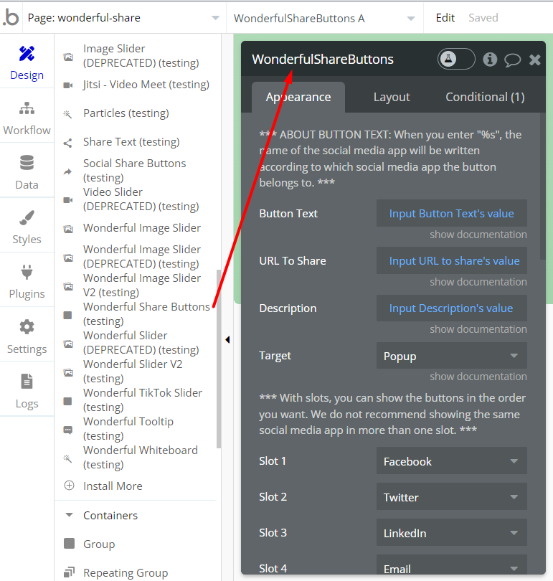Open the Workflow section
The width and height of the screenshot is (553, 581).
[27, 118]
